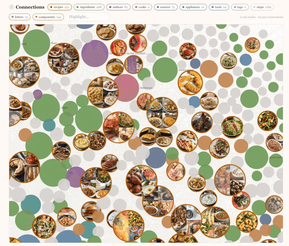The width and height of the screenshot is (289, 246).
Task: Select the green brown sugar ingredient node
Action: [165, 70]
